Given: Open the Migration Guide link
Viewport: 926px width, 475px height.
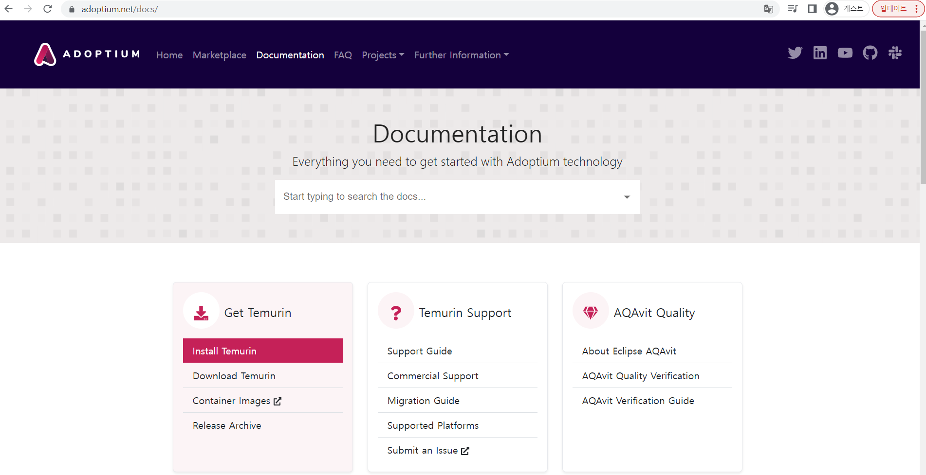Looking at the screenshot, I should click(423, 401).
